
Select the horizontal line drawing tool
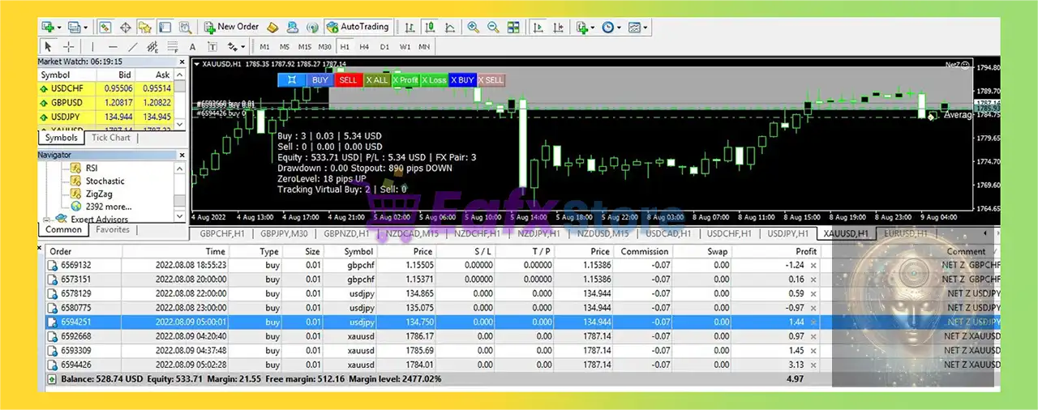(113, 46)
